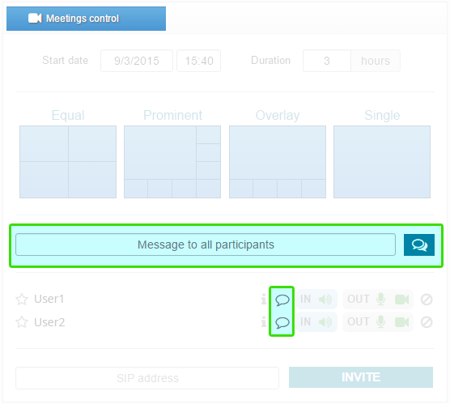Open the 9/3/2015 start date picker
The width and height of the screenshot is (450, 404).
click(137, 61)
